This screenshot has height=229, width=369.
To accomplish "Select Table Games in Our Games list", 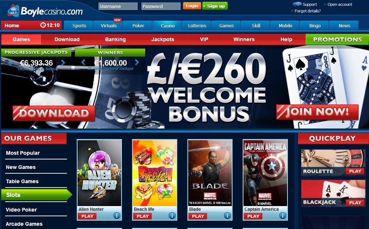I will (22, 181).
